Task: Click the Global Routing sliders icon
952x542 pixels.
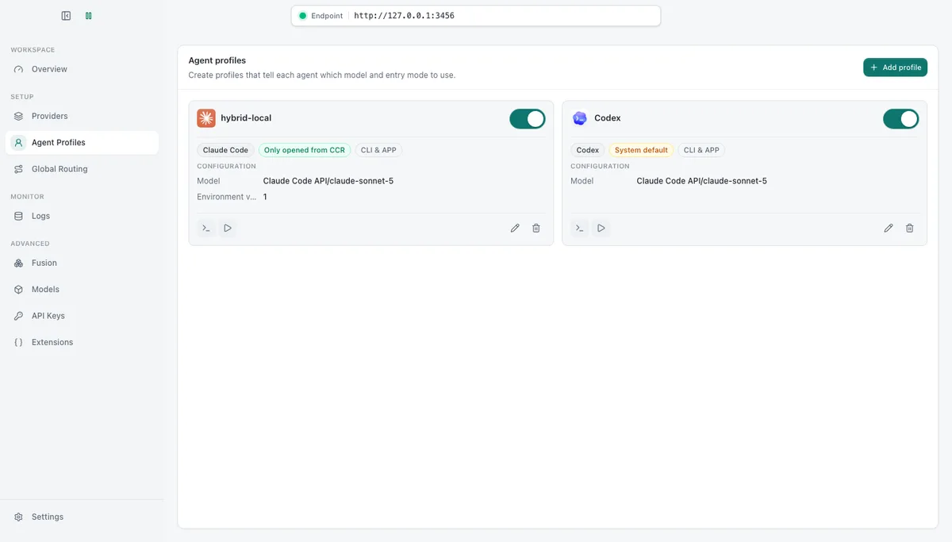Action: click(x=19, y=169)
